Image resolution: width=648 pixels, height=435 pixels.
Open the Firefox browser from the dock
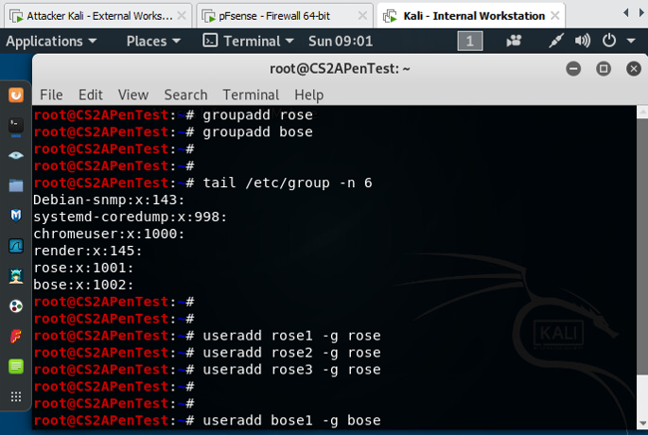pos(15,95)
